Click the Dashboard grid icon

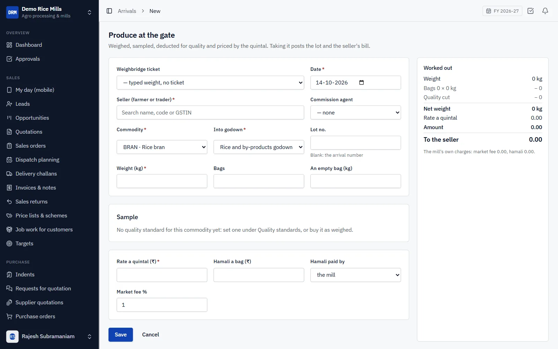(x=9, y=45)
